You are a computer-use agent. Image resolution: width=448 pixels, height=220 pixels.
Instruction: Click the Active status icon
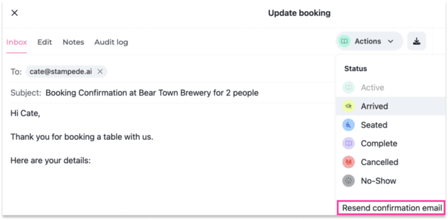click(349, 88)
